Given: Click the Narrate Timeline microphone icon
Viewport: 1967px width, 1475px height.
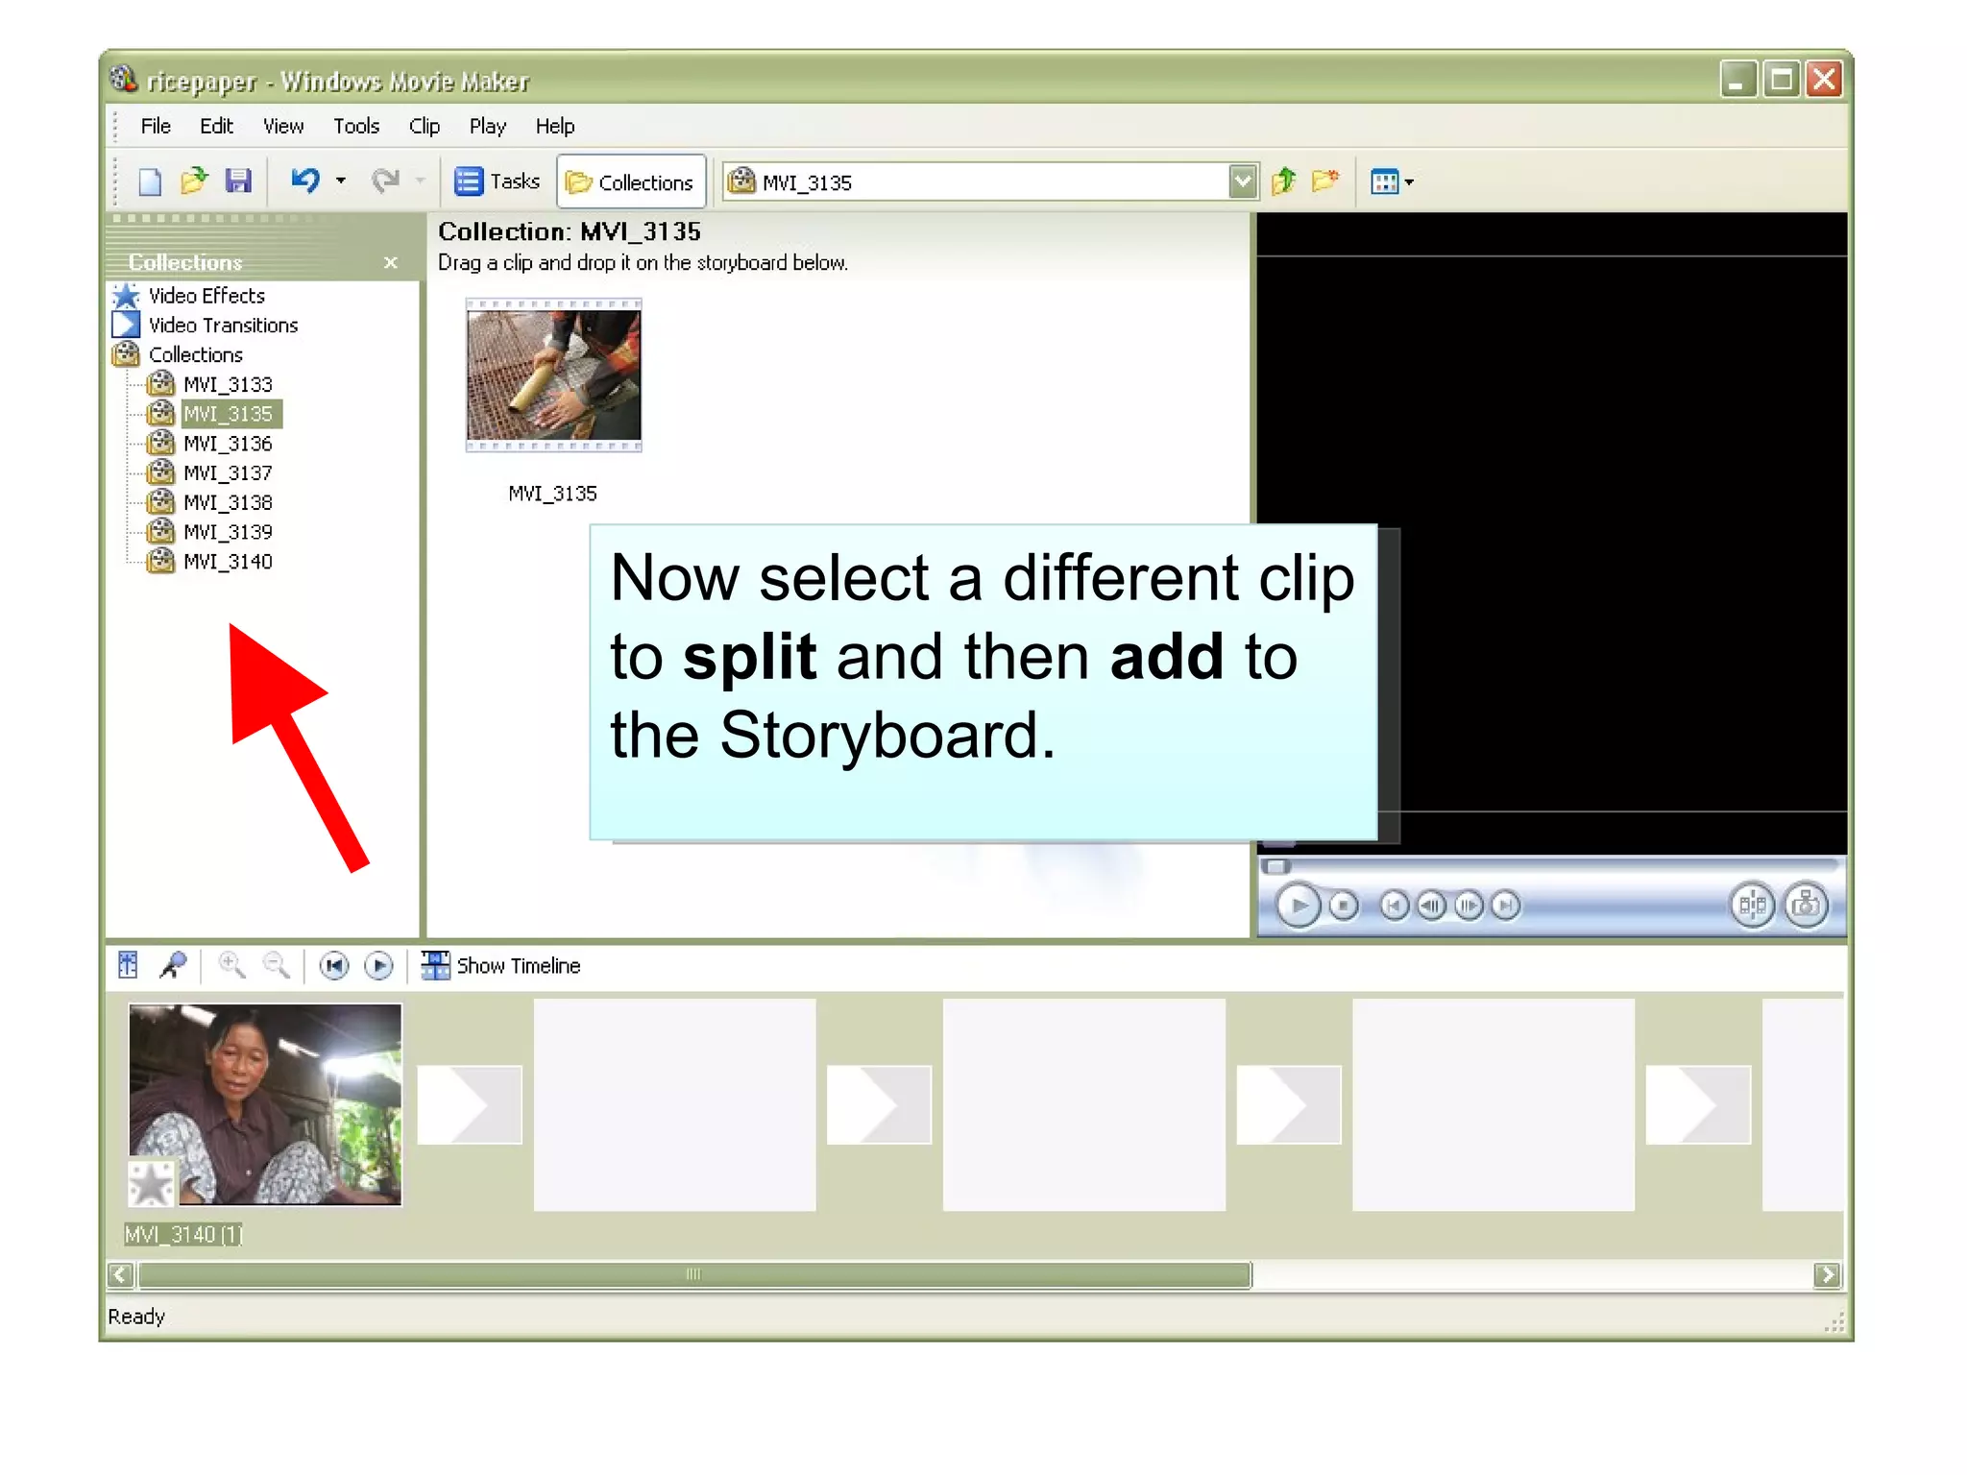Looking at the screenshot, I should [x=174, y=965].
